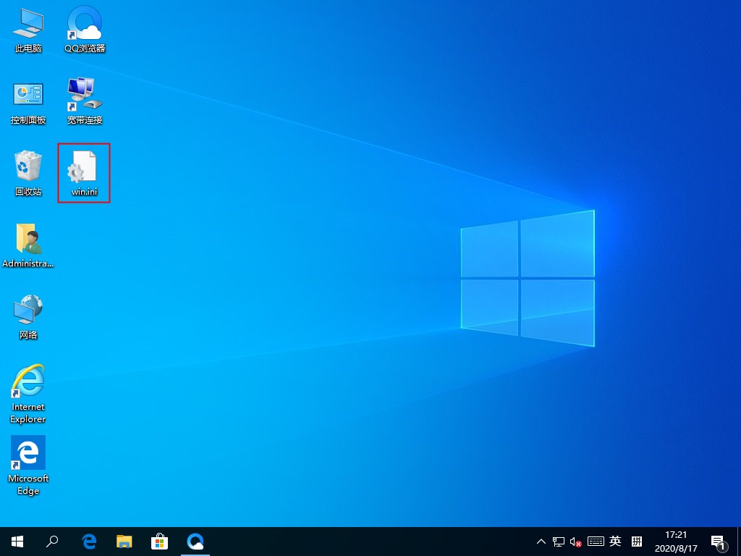Viewport: 741px width, 556px height.
Task: Switch the 英 input language indicator
Action: pos(614,542)
